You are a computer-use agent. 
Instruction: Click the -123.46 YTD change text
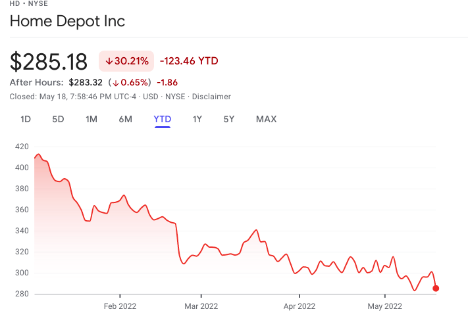click(x=189, y=61)
